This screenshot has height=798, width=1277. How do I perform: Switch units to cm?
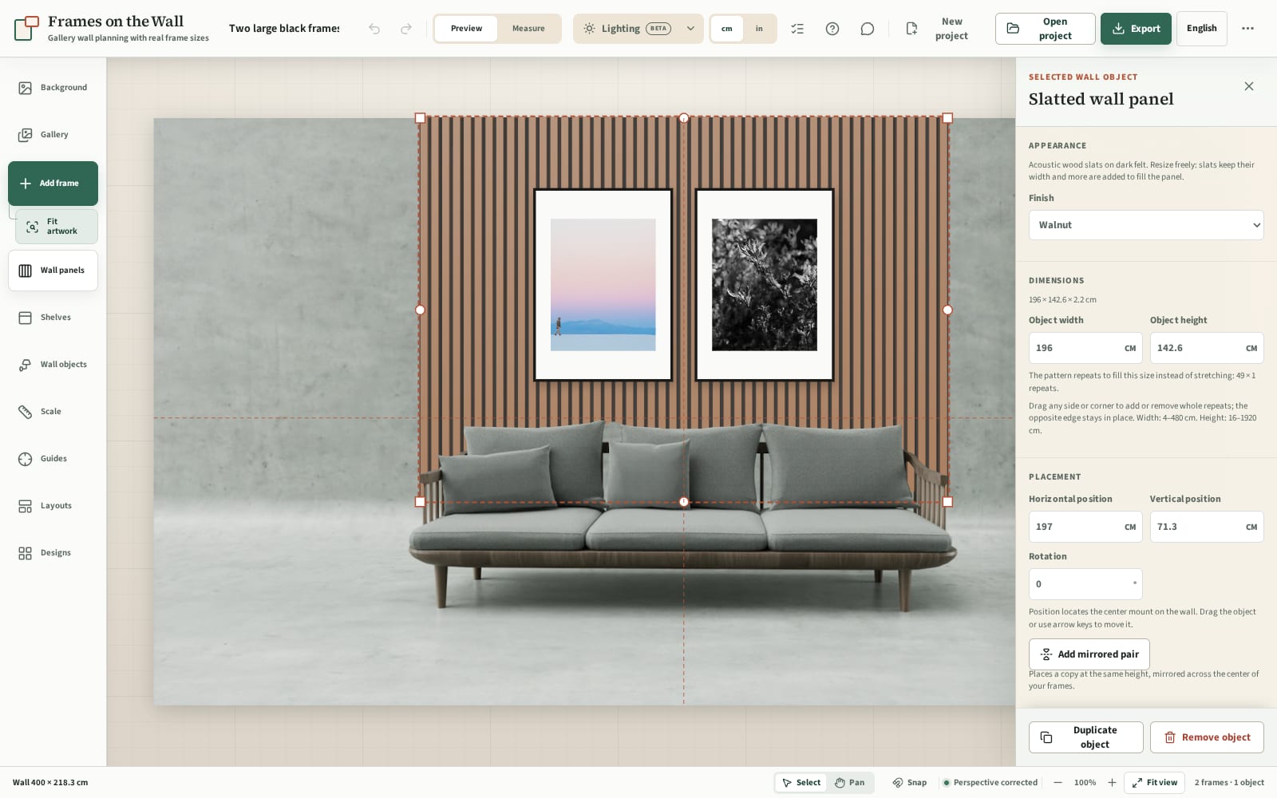click(x=727, y=29)
